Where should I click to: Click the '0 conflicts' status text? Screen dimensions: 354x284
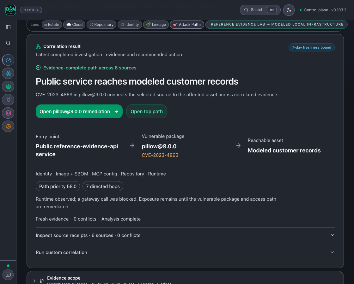pos(85,219)
